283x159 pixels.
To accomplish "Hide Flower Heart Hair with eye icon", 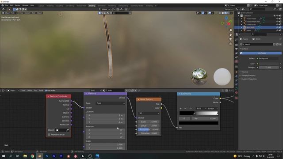I will click(277, 22).
